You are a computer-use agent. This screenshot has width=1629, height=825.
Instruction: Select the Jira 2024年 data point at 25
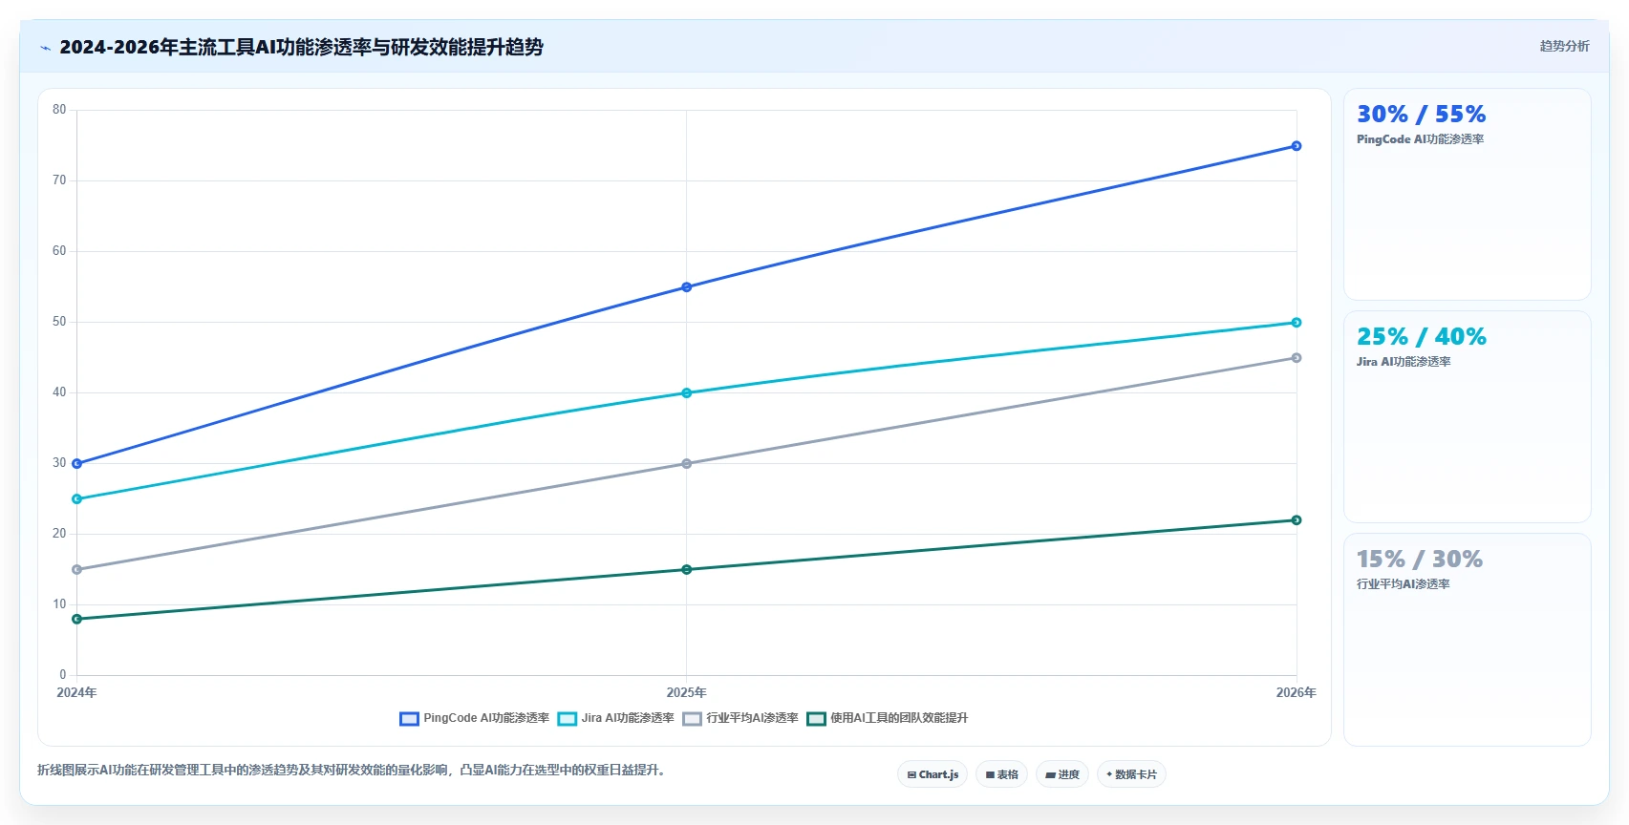(x=77, y=499)
